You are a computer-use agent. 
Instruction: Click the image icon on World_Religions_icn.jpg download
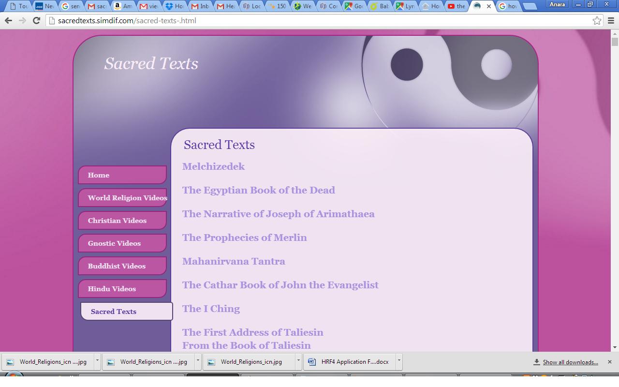tap(211, 361)
